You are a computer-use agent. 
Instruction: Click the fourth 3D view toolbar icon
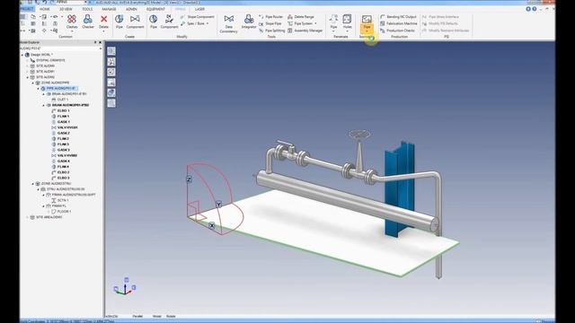[111, 83]
